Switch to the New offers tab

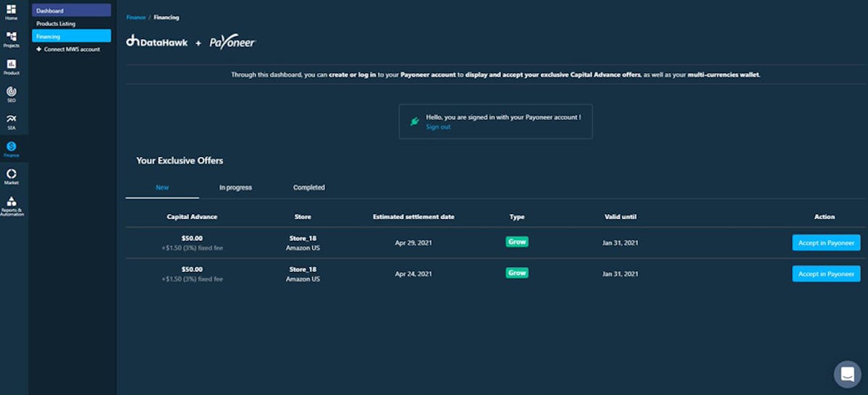coord(162,187)
